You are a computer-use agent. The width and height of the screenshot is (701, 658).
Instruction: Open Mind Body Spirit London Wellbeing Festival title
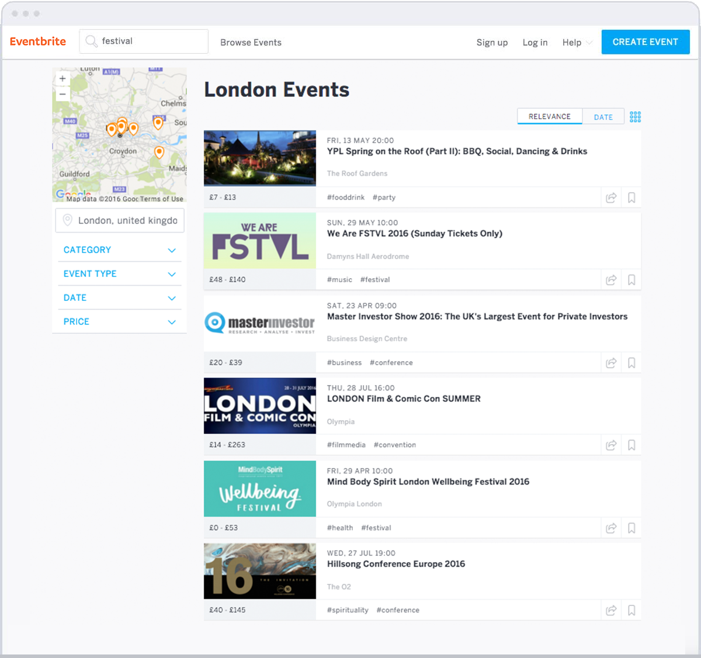point(428,482)
